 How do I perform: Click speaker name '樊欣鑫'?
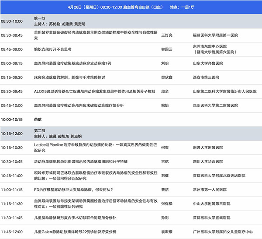click(x=167, y=77)
